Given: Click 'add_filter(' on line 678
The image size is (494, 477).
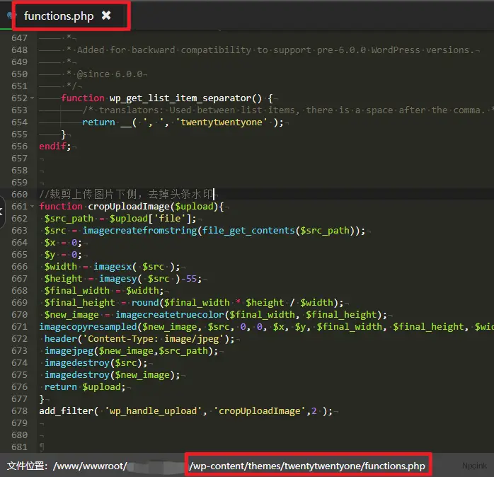Looking at the screenshot, I should click(69, 411).
